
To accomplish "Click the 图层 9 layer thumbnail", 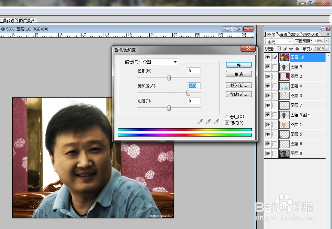I will coord(284,67).
